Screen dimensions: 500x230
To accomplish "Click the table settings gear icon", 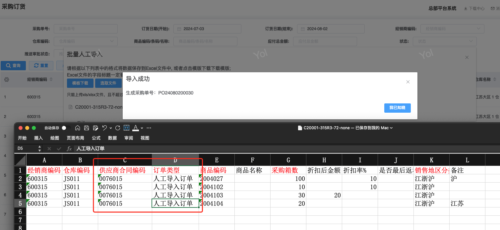I will pos(6,80).
